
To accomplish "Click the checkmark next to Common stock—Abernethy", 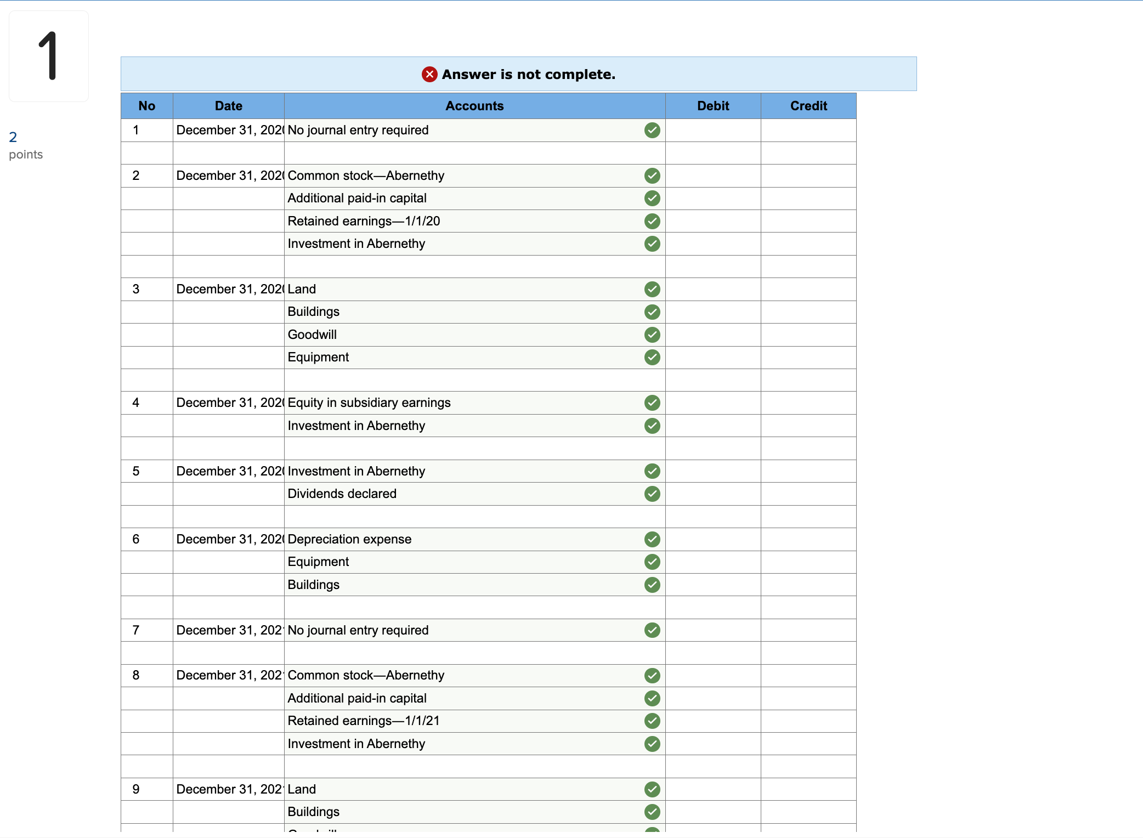I will point(652,176).
